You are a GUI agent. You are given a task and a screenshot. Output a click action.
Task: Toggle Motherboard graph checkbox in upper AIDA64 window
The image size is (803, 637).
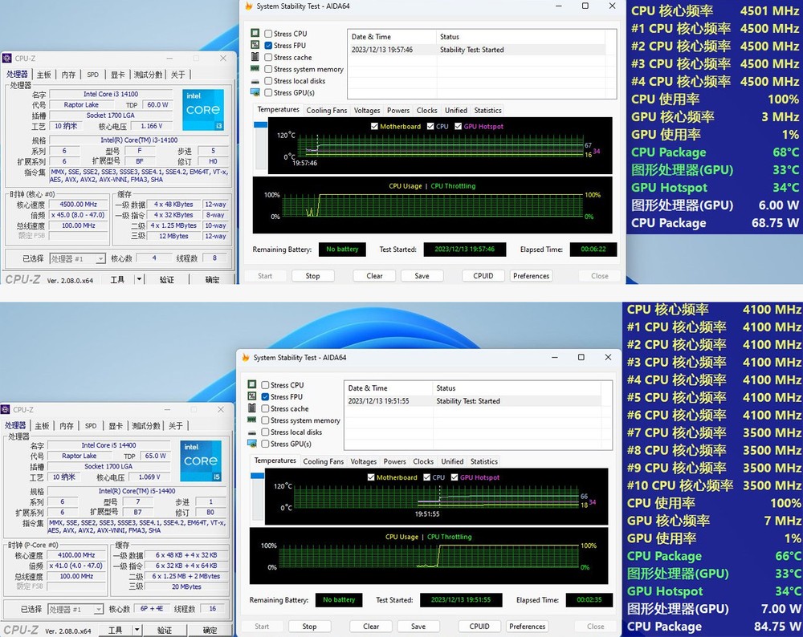374,127
